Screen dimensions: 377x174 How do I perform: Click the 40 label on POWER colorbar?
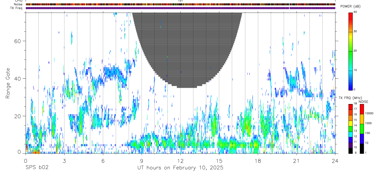pyautogui.click(x=355, y=12)
